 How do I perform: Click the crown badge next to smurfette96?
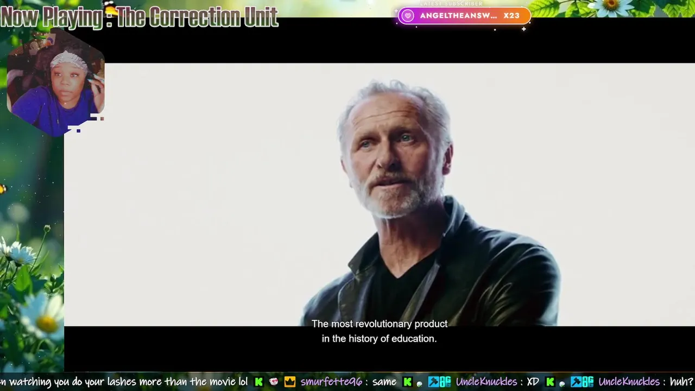click(290, 382)
